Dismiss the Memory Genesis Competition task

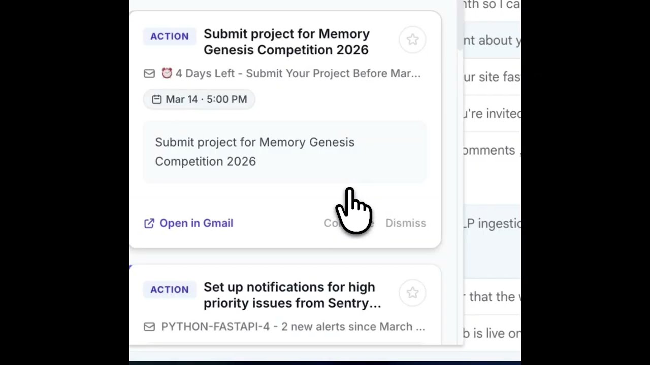405,224
